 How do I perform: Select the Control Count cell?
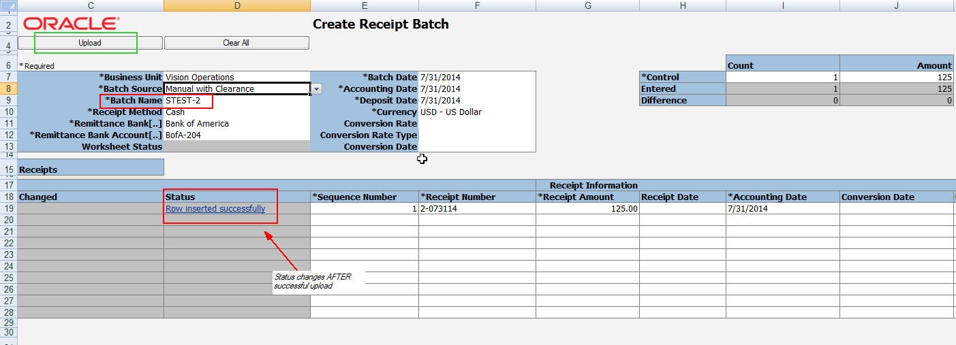pos(782,78)
